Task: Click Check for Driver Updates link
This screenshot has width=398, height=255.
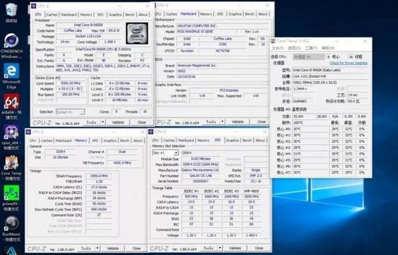Action: [x=348, y=63]
